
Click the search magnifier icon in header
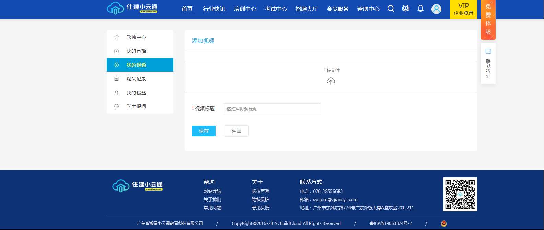391,9
